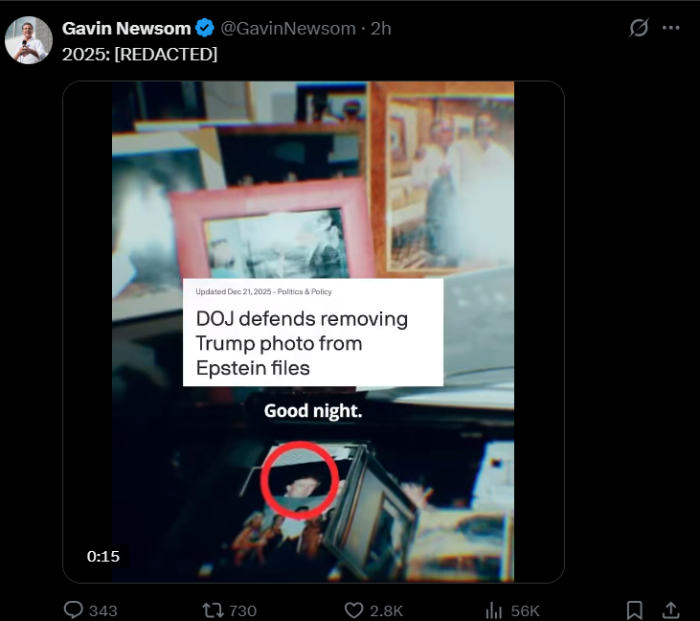
Task: Click the 0:15 video duration label
Action: 103,556
